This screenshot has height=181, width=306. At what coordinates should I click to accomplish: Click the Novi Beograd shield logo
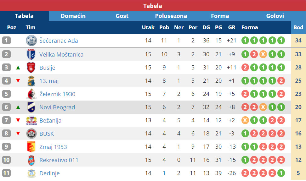(x=31, y=107)
